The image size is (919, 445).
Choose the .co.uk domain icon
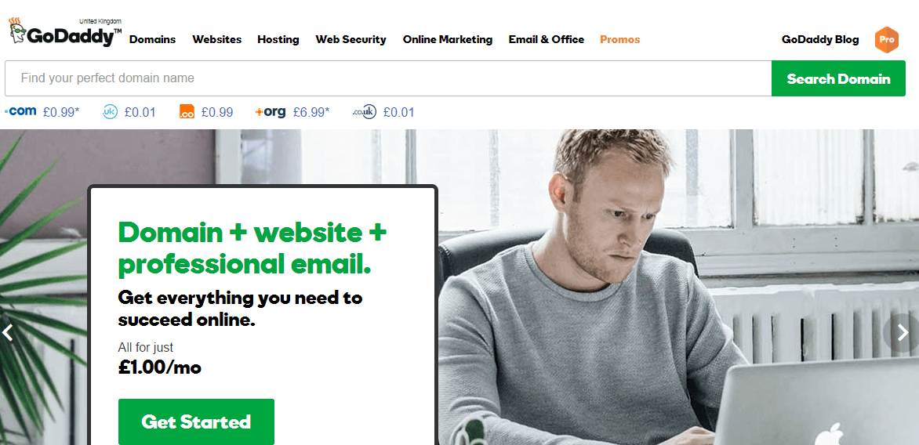[x=364, y=112]
